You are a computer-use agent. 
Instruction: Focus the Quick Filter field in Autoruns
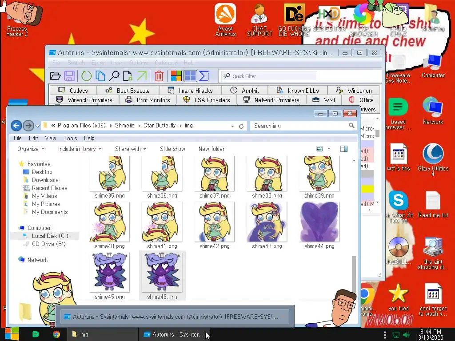click(269, 76)
